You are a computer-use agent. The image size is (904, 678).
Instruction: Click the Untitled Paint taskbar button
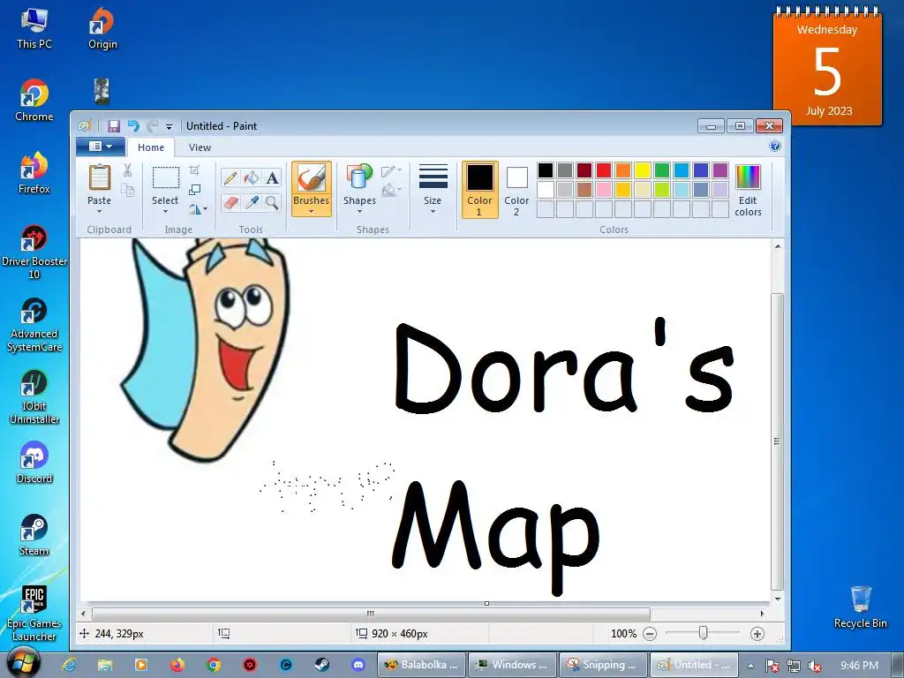pyautogui.click(x=694, y=665)
